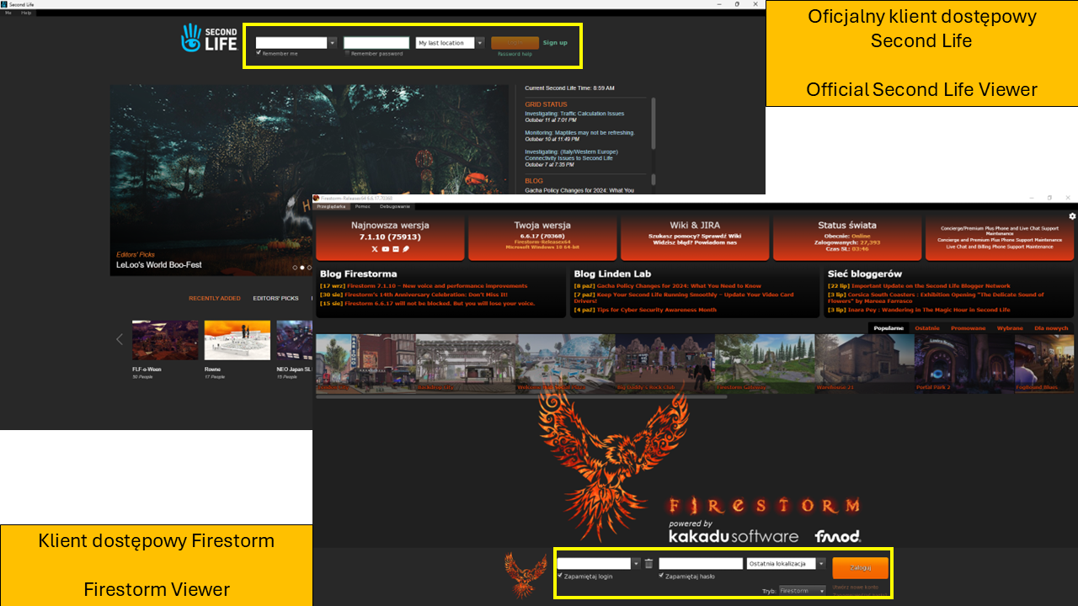Click the Firestorm phoenix icon beside login
This screenshot has width=1078, height=606.
(525, 575)
